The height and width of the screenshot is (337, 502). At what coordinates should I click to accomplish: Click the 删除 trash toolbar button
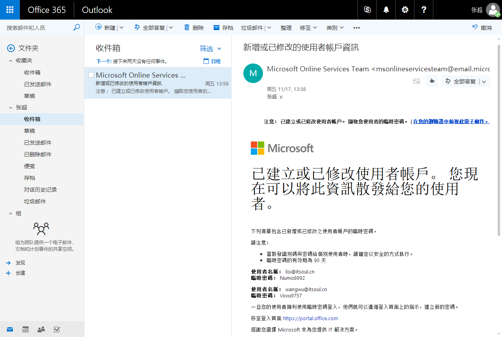pos(194,27)
